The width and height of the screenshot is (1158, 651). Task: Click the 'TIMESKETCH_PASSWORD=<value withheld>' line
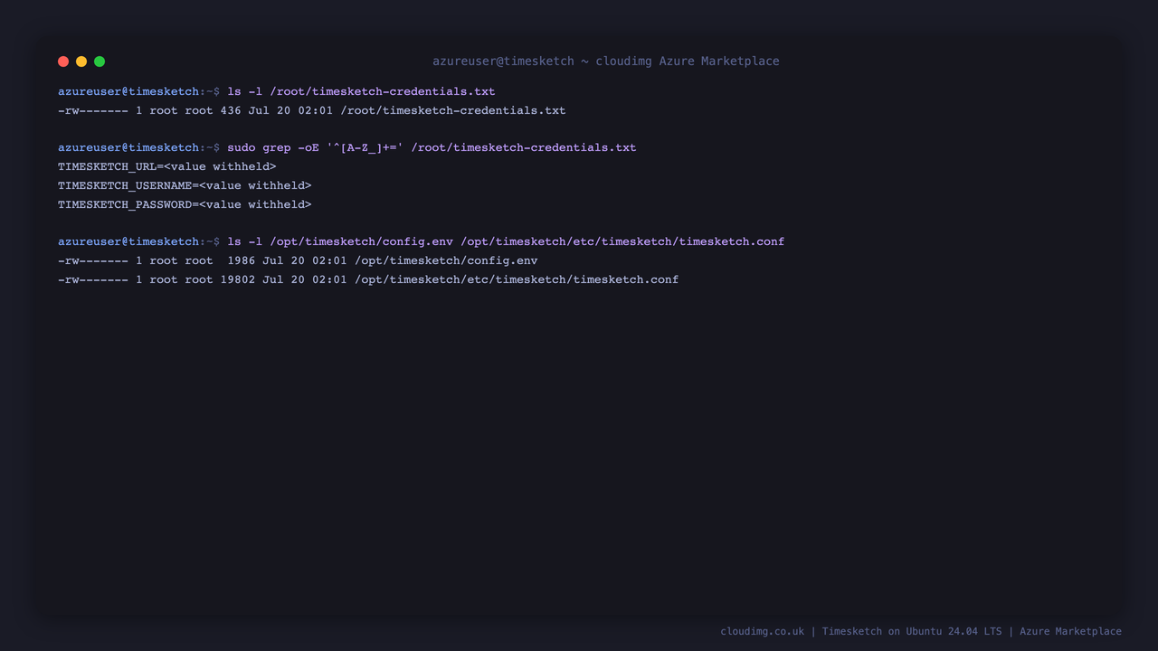point(185,204)
